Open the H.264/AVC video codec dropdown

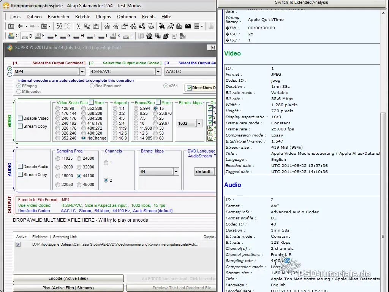(x=158, y=71)
